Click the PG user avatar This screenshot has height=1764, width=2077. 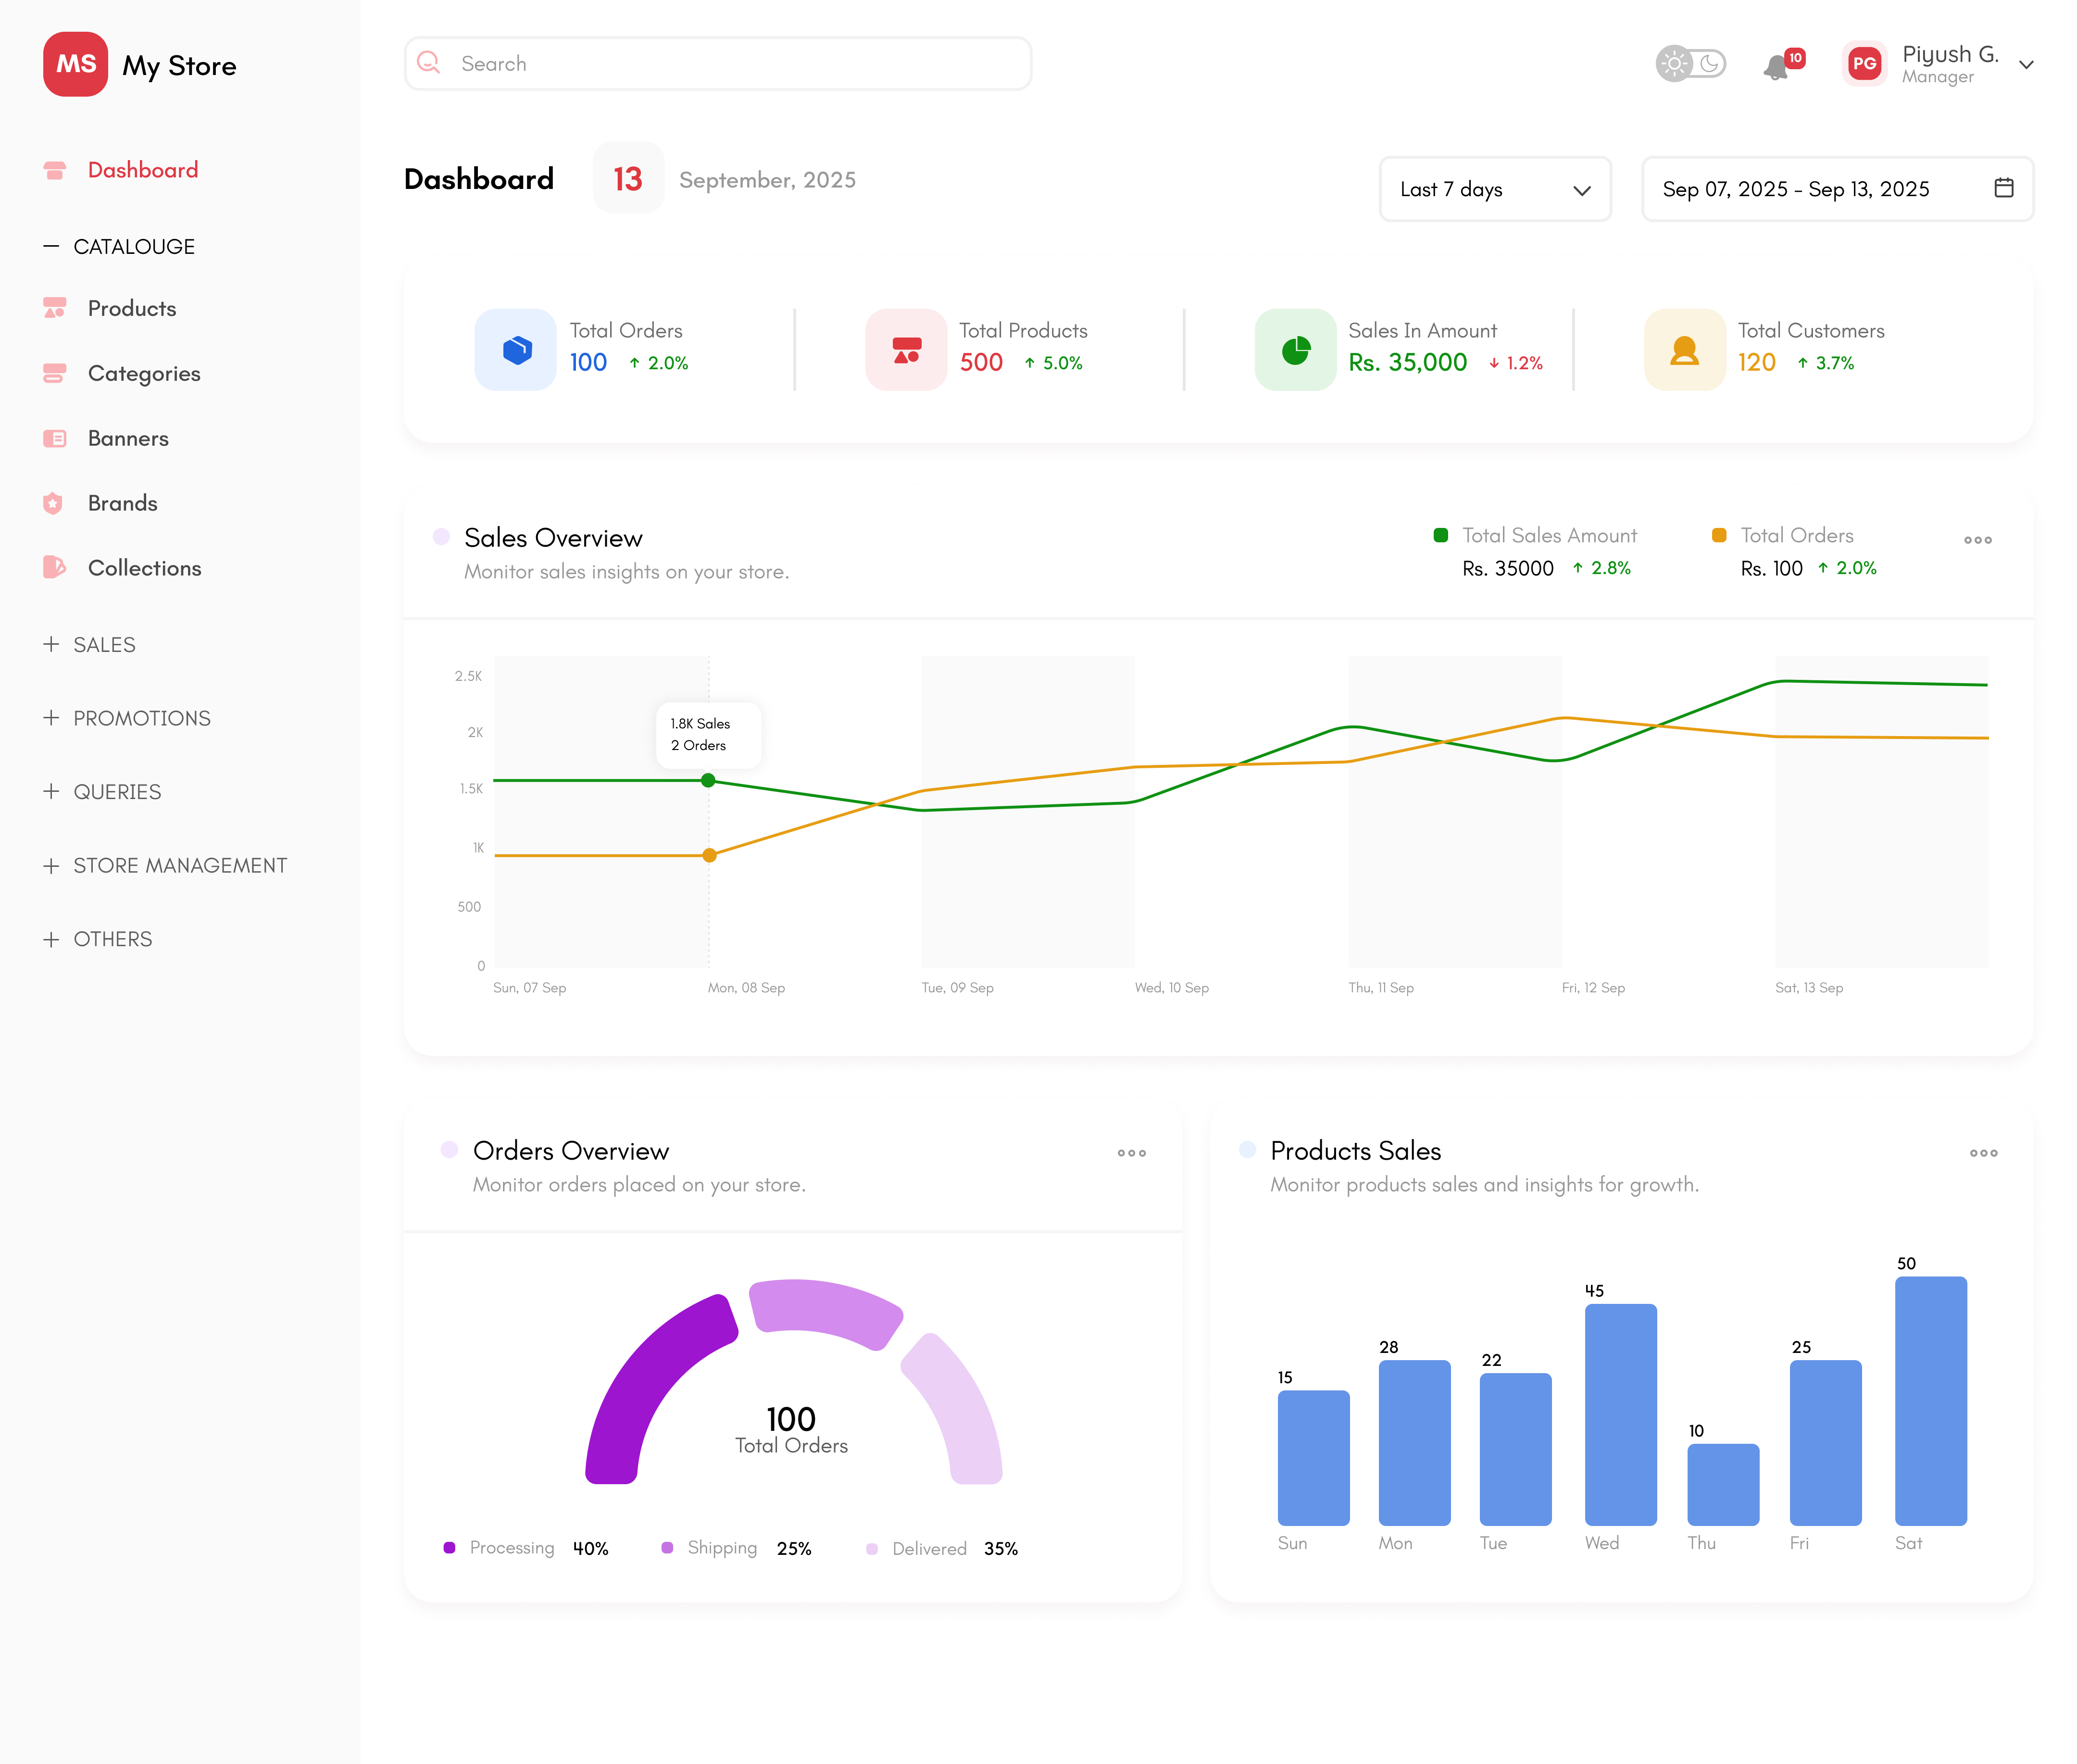point(1864,64)
